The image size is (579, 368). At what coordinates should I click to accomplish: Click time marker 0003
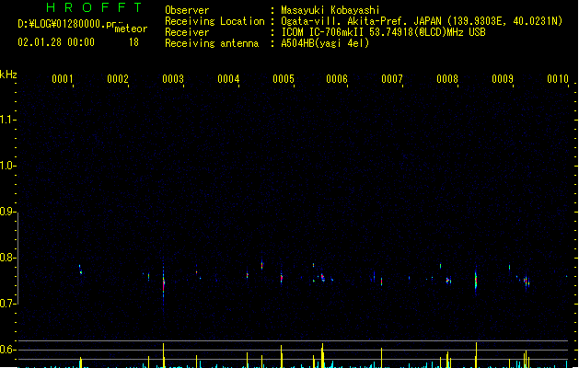click(x=173, y=79)
